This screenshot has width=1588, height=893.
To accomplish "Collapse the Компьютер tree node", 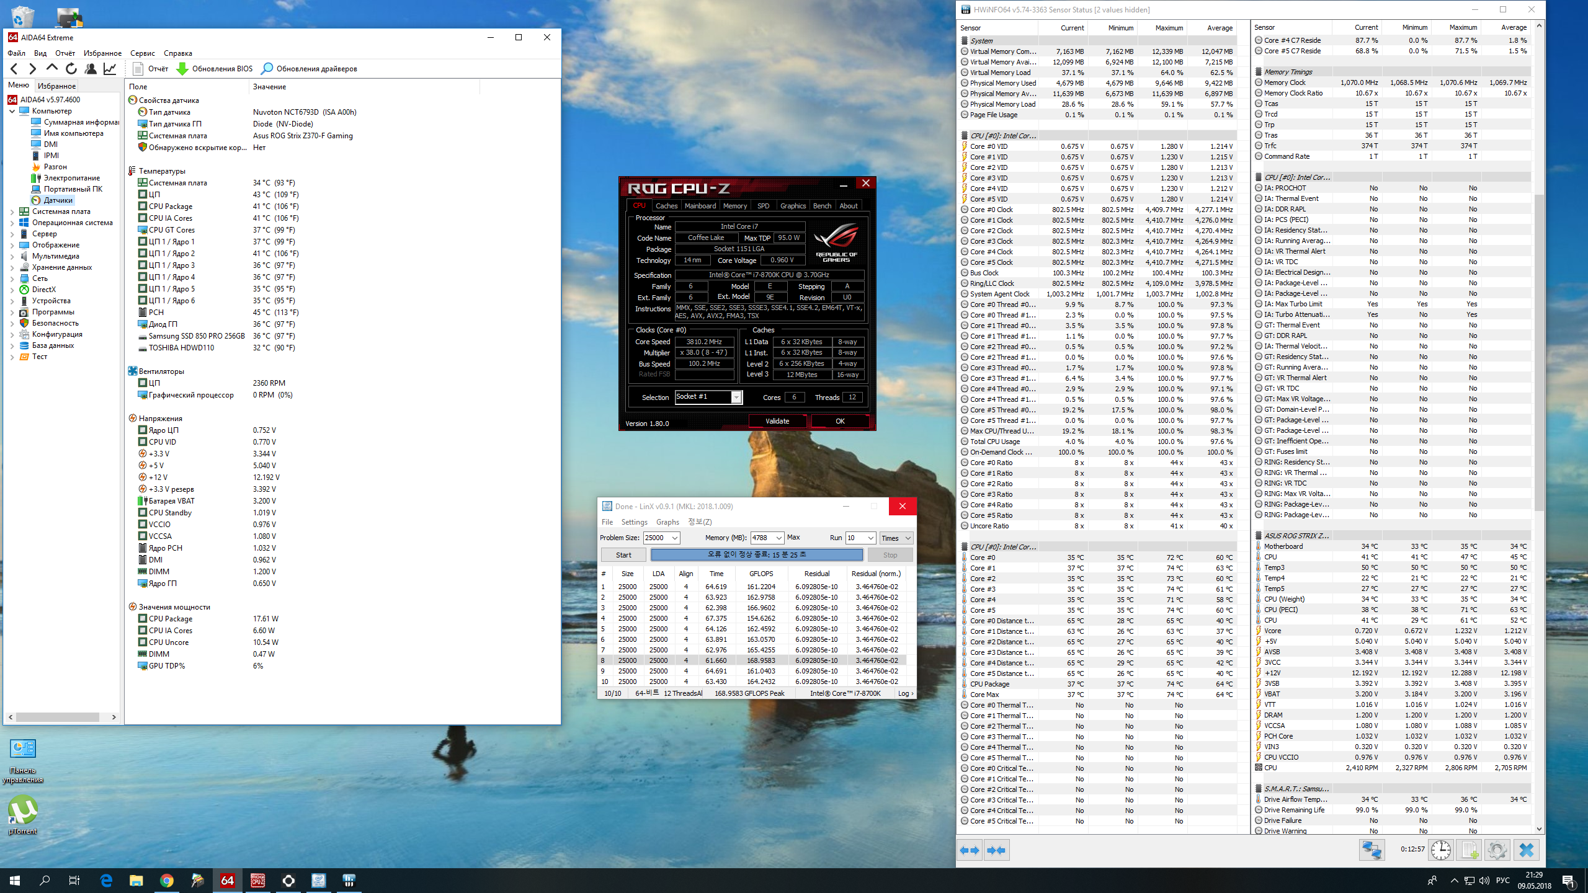I will (x=12, y=111).
